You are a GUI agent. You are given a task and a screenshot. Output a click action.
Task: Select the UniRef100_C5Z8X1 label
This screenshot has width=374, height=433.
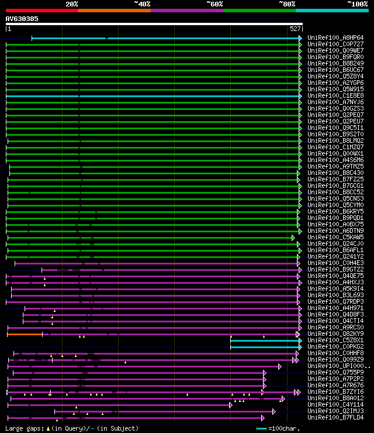(335, 341)
